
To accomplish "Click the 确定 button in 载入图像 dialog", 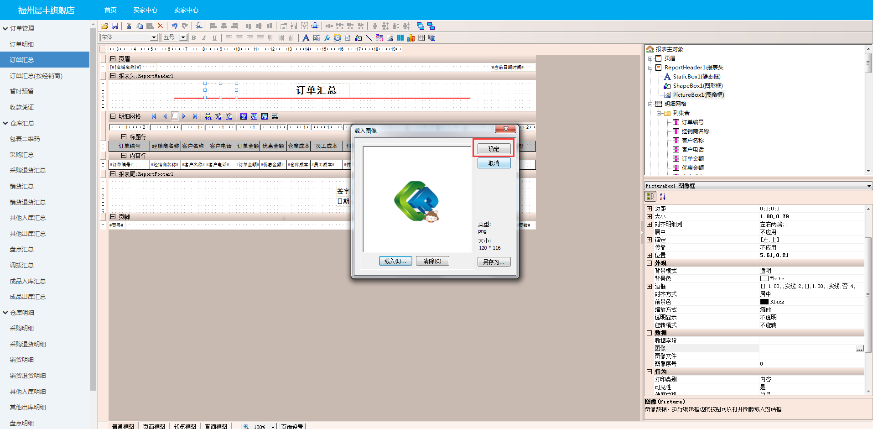I will (x=494, y=149).
